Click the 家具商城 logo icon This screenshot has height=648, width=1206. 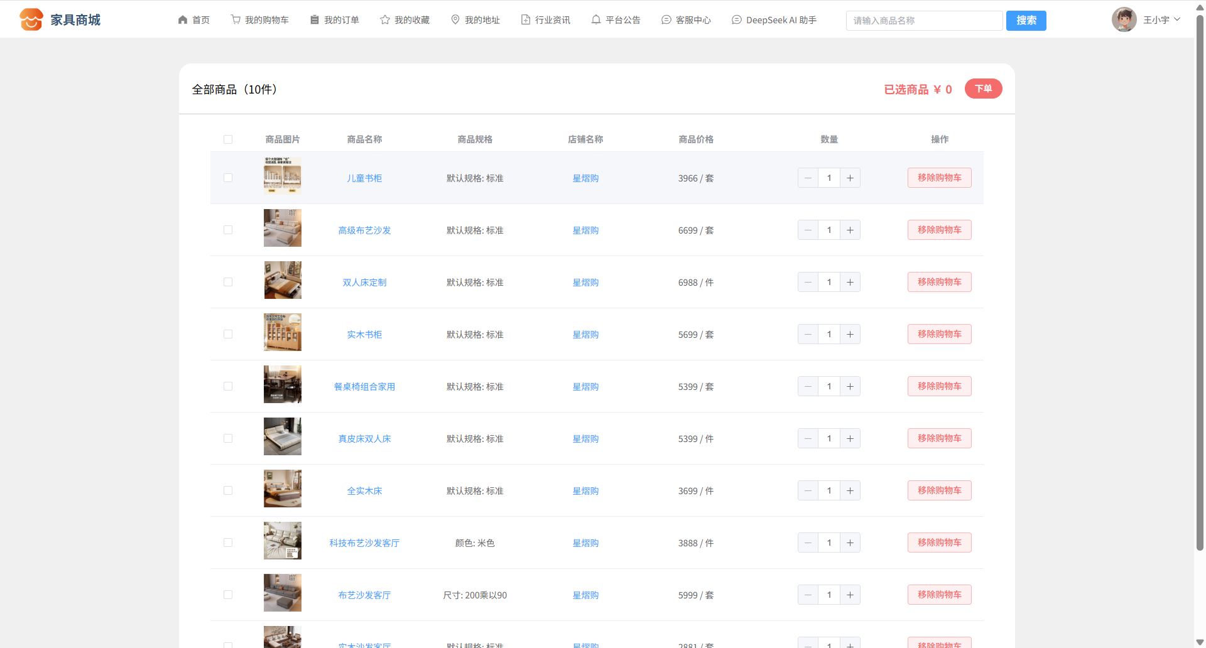pyautogui.click(x=31, y=19)
